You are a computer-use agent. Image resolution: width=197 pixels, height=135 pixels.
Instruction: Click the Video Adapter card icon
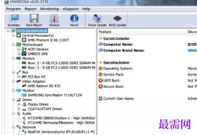pos(19,81)
